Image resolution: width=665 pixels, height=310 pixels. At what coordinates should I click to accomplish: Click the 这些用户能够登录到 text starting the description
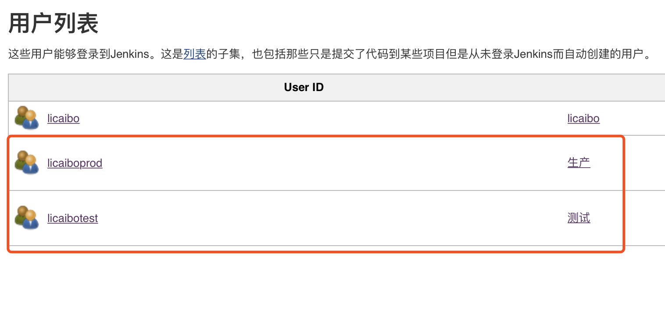coord(60,55)
